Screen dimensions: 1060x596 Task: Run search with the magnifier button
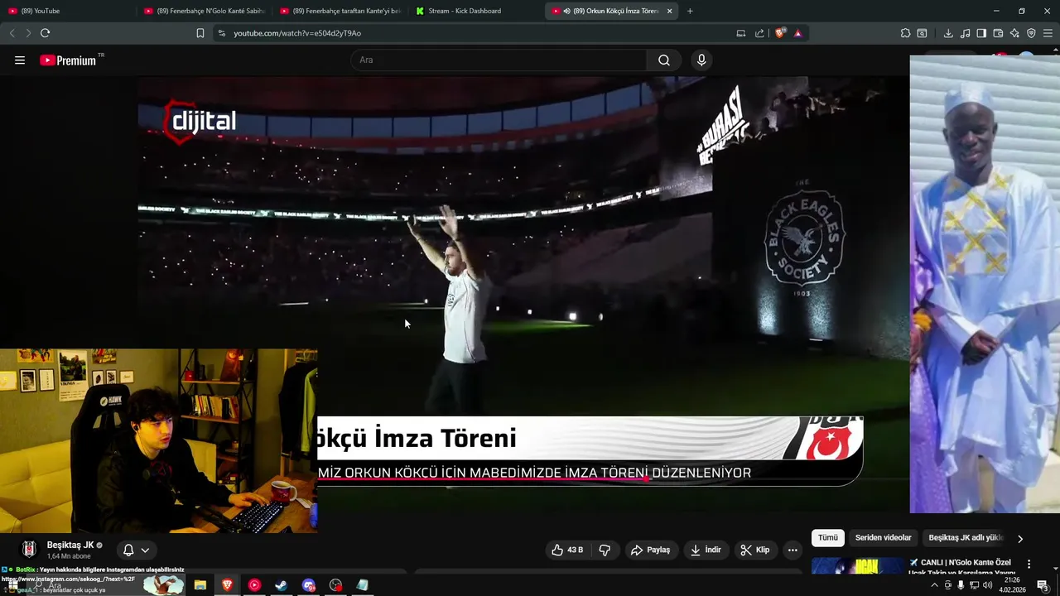(664, 60)
